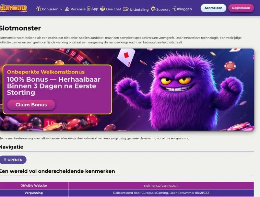Click the Aanmelden button
This screenshot has height=197, width=260.
tap(213, 8)
